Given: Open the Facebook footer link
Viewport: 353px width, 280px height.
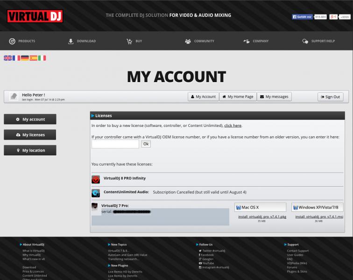Looking at the screenshot, I should point(206,255).
